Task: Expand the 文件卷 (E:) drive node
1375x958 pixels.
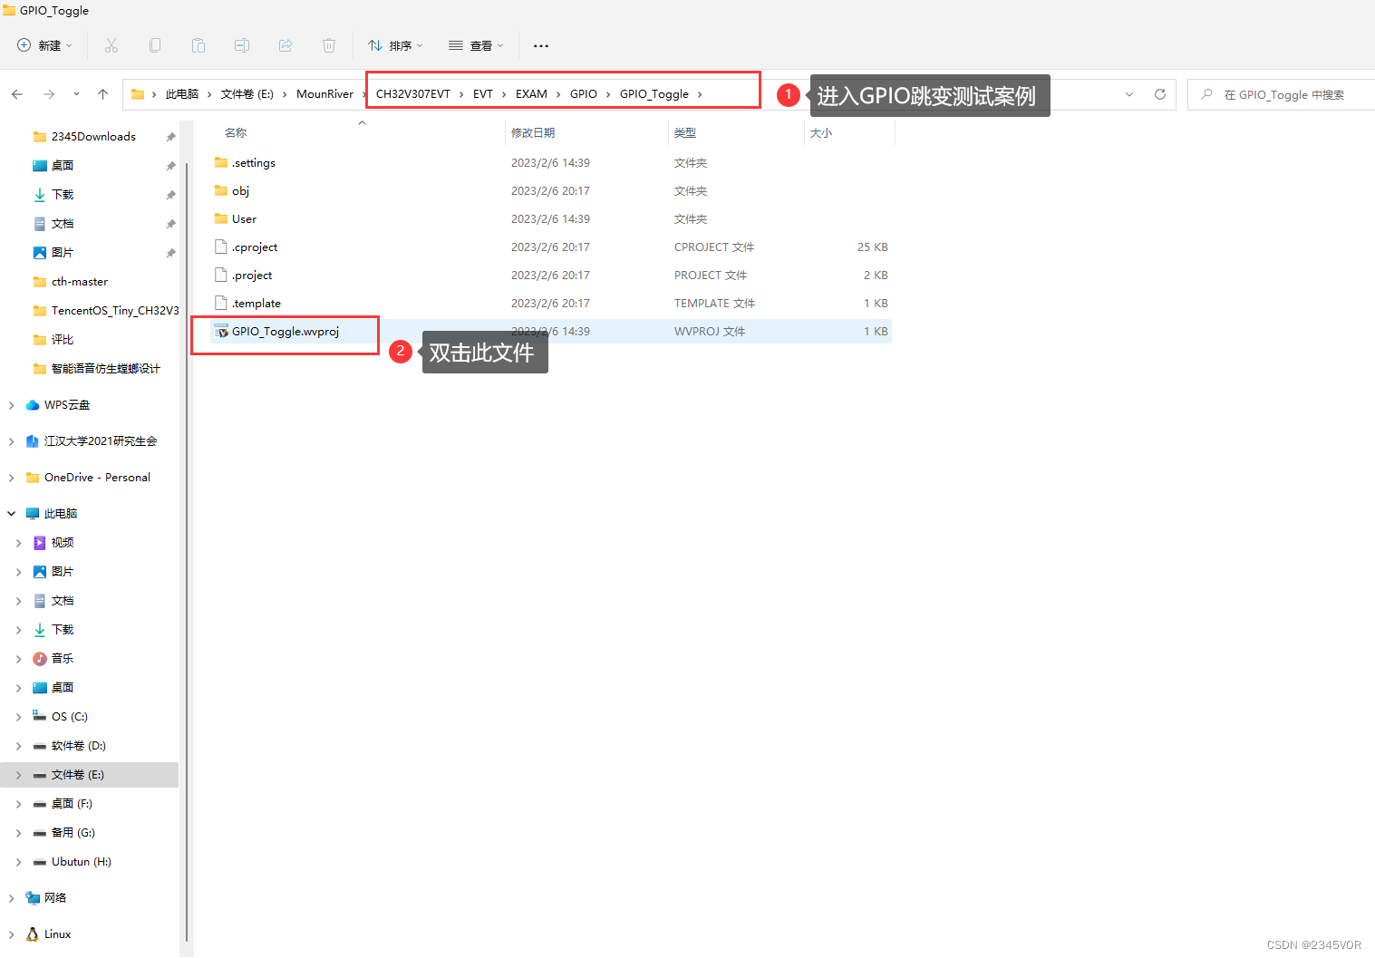Action: pyautogui.click(x=18, y=775)
